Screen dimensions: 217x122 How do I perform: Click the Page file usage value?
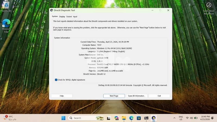click(x=110, y=71)
